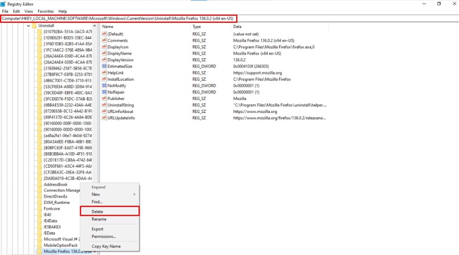459x255 pixels.
Task: Open the Help menu
Action: click(x=63, y=11)
